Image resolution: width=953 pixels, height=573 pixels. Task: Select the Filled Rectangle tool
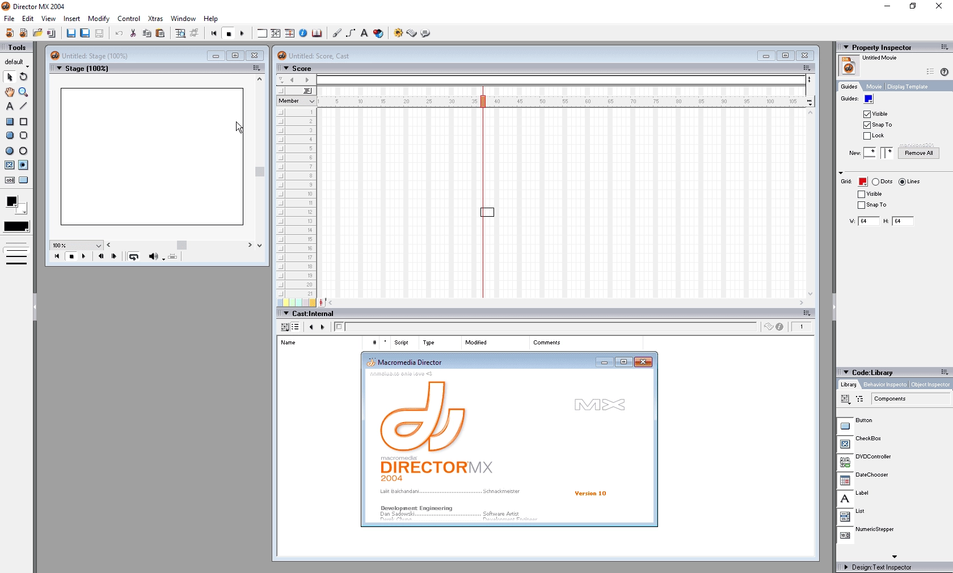(x=10, y=122)
